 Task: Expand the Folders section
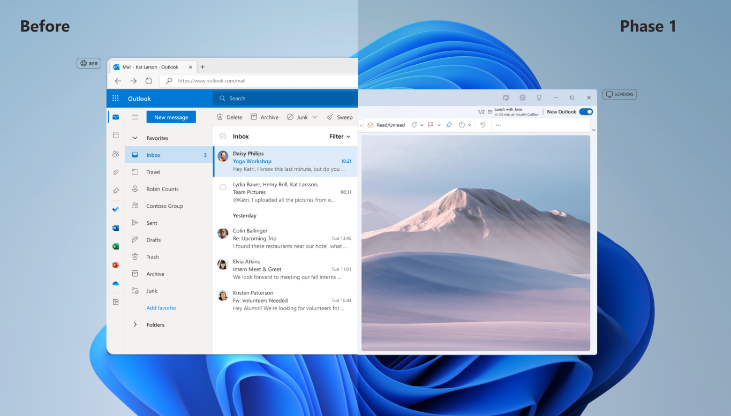tap(135, 324)
